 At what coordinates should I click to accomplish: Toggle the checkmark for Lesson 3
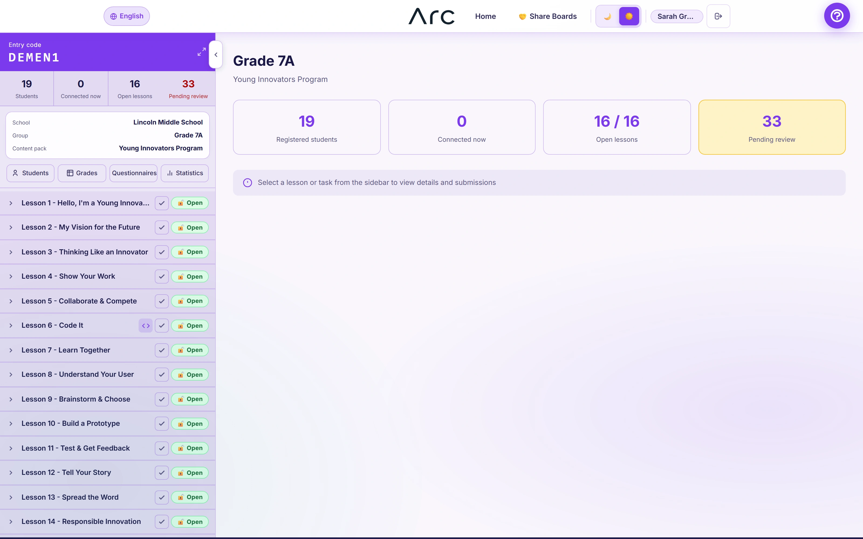162,252
